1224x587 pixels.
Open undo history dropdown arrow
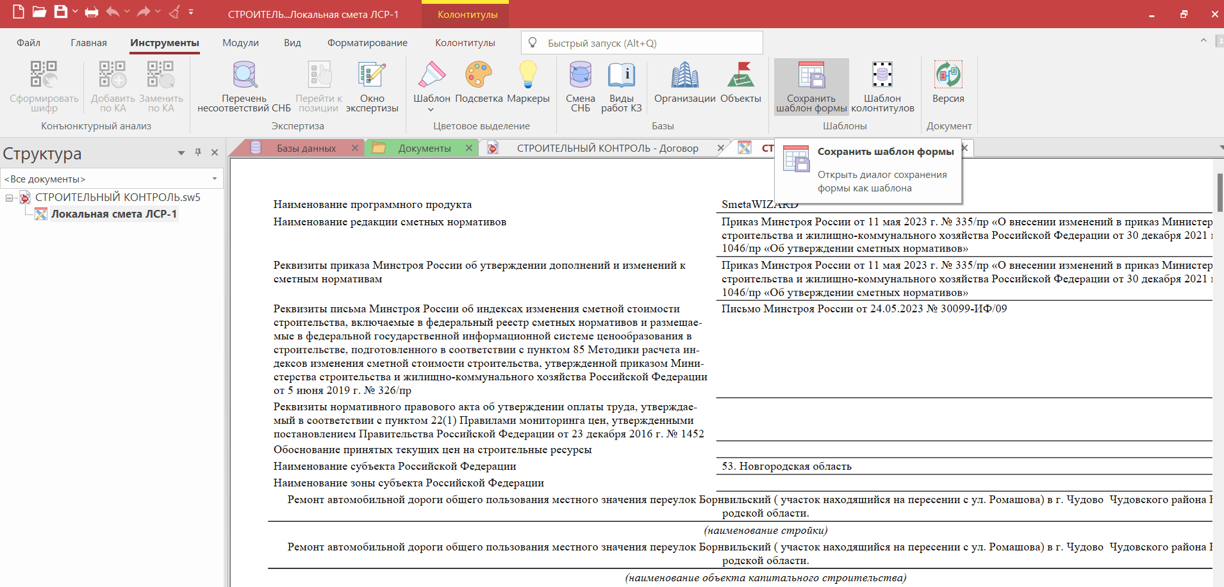point(127,12)
